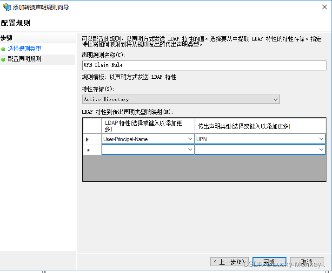Viewport: 332px width, 273px height.
Task: Click the 传出声明类型 column header
Action: (260, 126)
